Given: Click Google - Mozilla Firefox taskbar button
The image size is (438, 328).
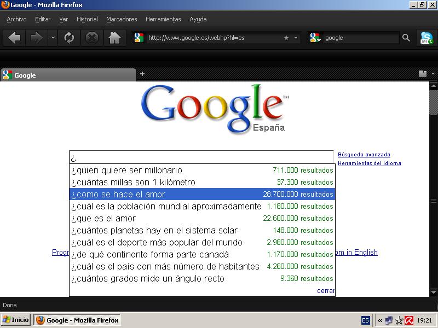Looking at the screenshot, I should (77, 320).
